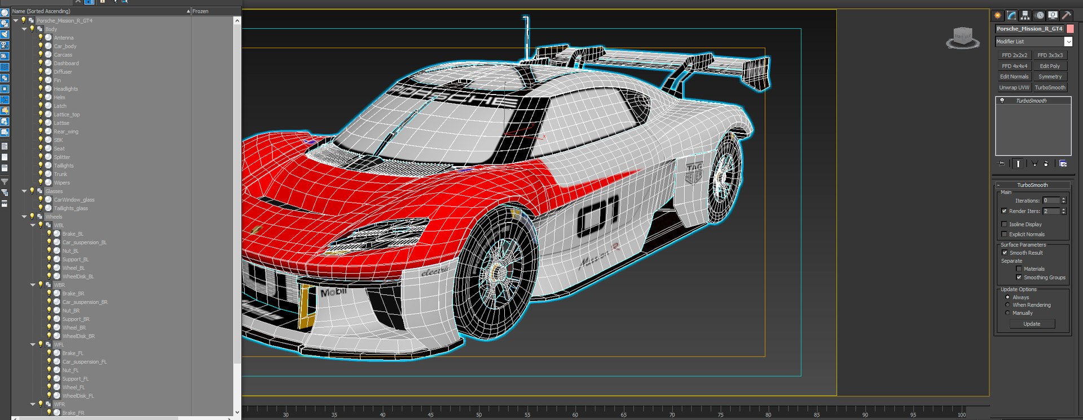The image size is (1083, 420).
Task: Enable Explicit Normals checkbox
Action: (x=1004, y=234)
